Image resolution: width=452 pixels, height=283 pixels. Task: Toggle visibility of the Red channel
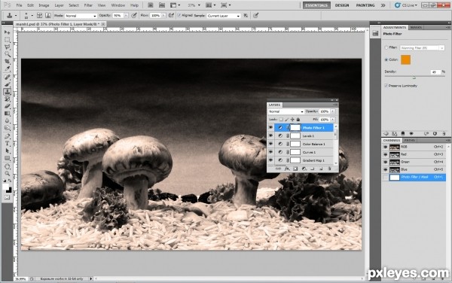pyautogui.click(x=386, y=154)
